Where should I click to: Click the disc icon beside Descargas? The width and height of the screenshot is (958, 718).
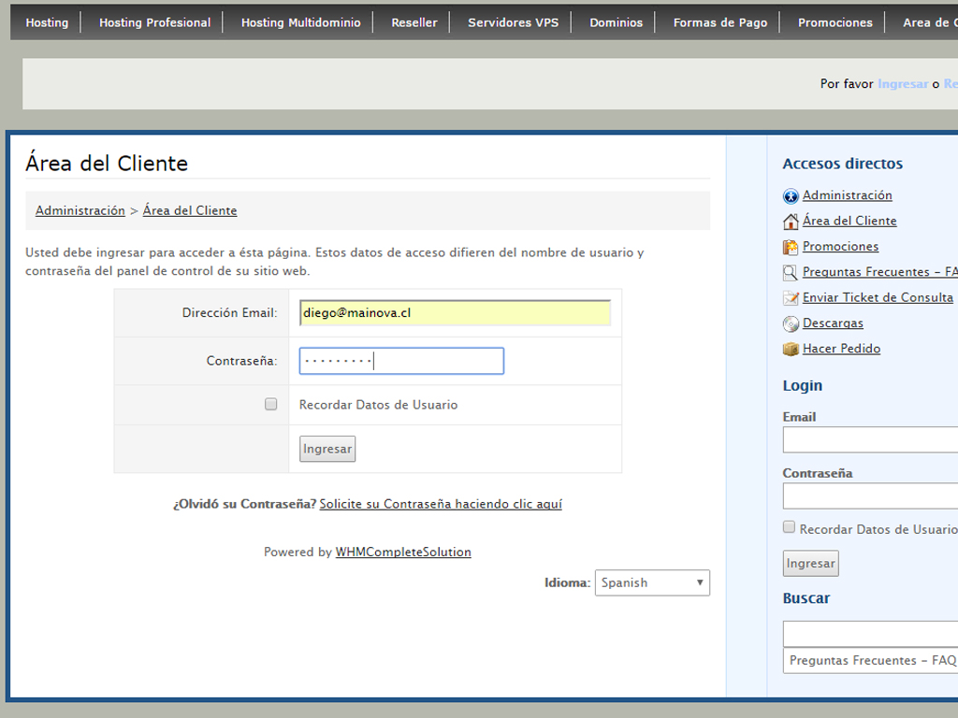click(x=791, y=323)
